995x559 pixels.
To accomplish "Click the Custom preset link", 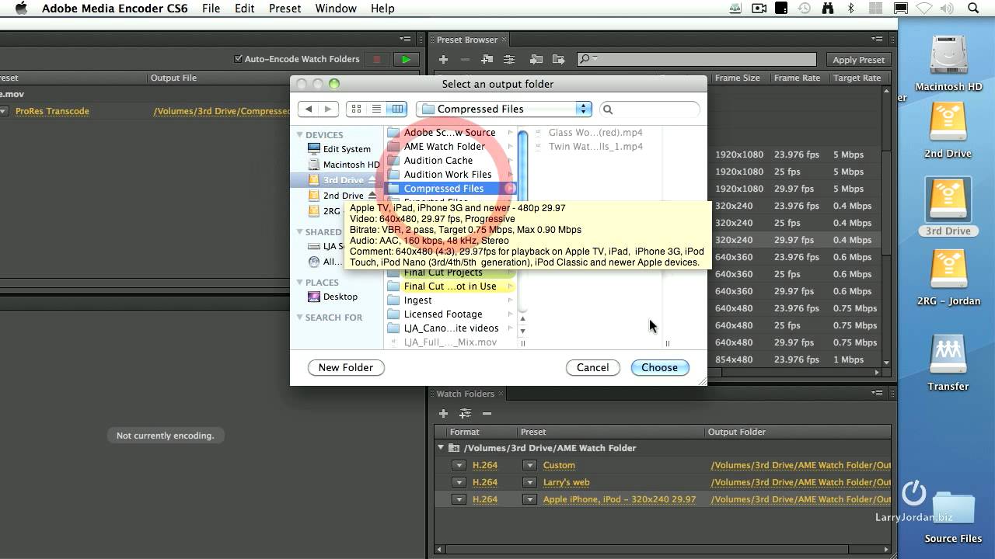I will click(x=559, y=465).
